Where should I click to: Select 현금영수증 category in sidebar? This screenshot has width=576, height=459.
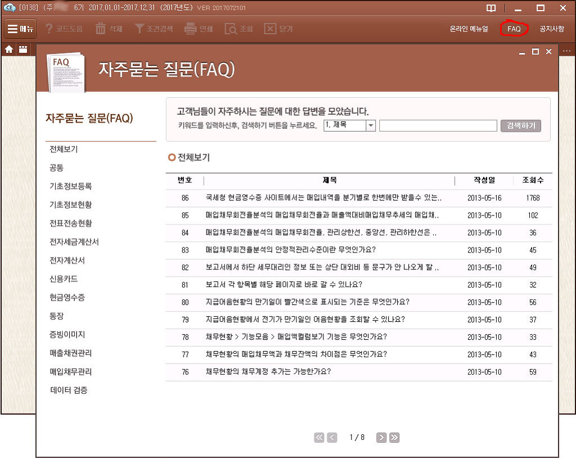(67, 298)
